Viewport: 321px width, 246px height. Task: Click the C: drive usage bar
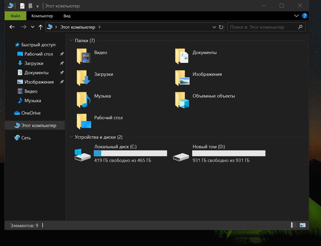pyautogui.click(x=130, y=153)
